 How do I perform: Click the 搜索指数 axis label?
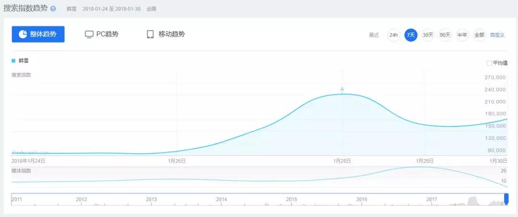pyautogui.click(x=21, y=75)
